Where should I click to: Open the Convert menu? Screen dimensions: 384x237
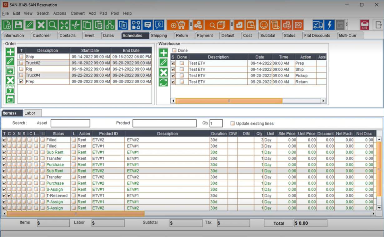[x=77, y=13]
